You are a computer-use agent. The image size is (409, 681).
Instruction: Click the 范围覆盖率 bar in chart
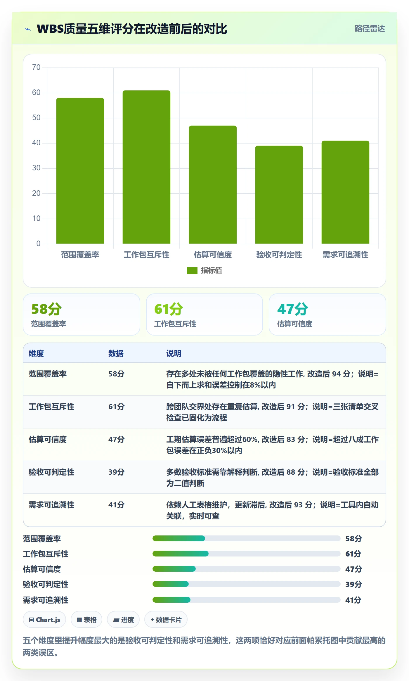(80, 171)
